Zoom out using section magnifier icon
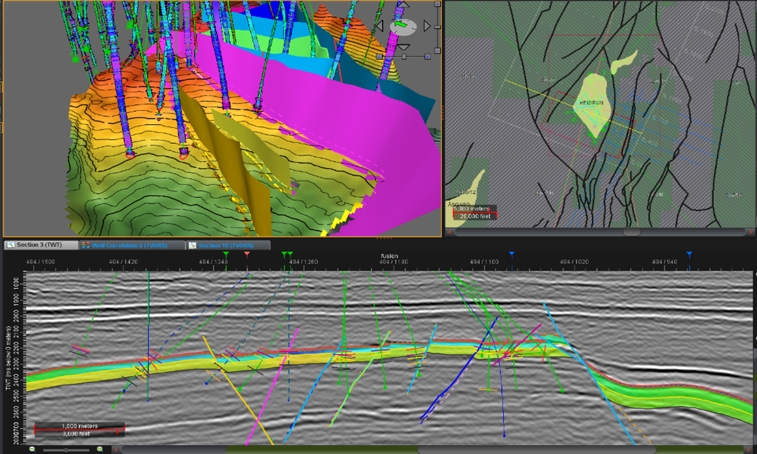Viewport: 757px width, 454px height. (32, 449)
